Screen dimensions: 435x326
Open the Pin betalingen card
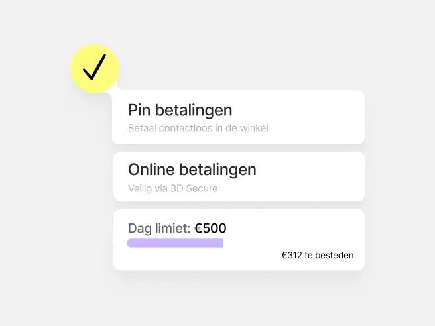(238, 117)
